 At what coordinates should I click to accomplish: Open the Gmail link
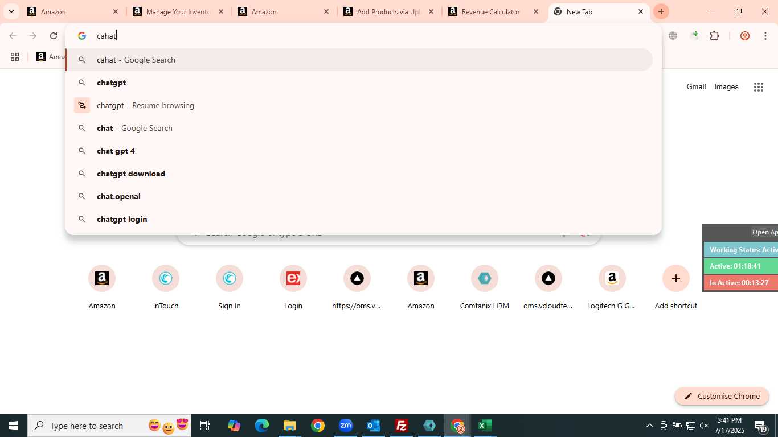[x=696, y=86]
